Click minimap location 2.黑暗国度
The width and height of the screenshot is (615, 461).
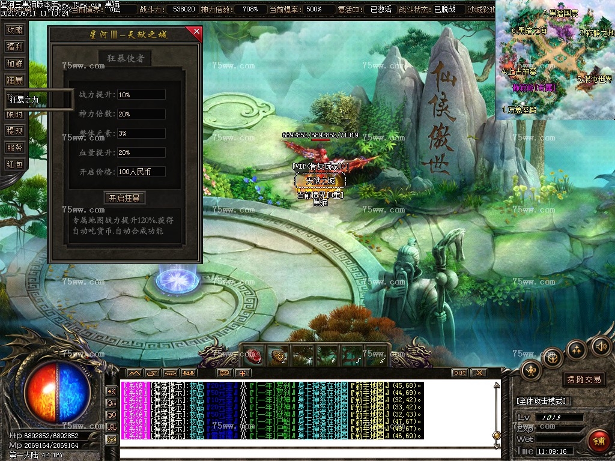pyautogui.click(x=560, y=13)
